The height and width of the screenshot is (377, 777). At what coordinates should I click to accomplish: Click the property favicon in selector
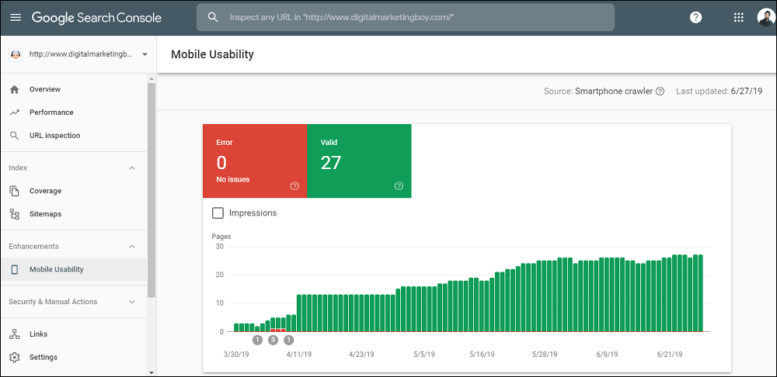[x=16, y=54]
